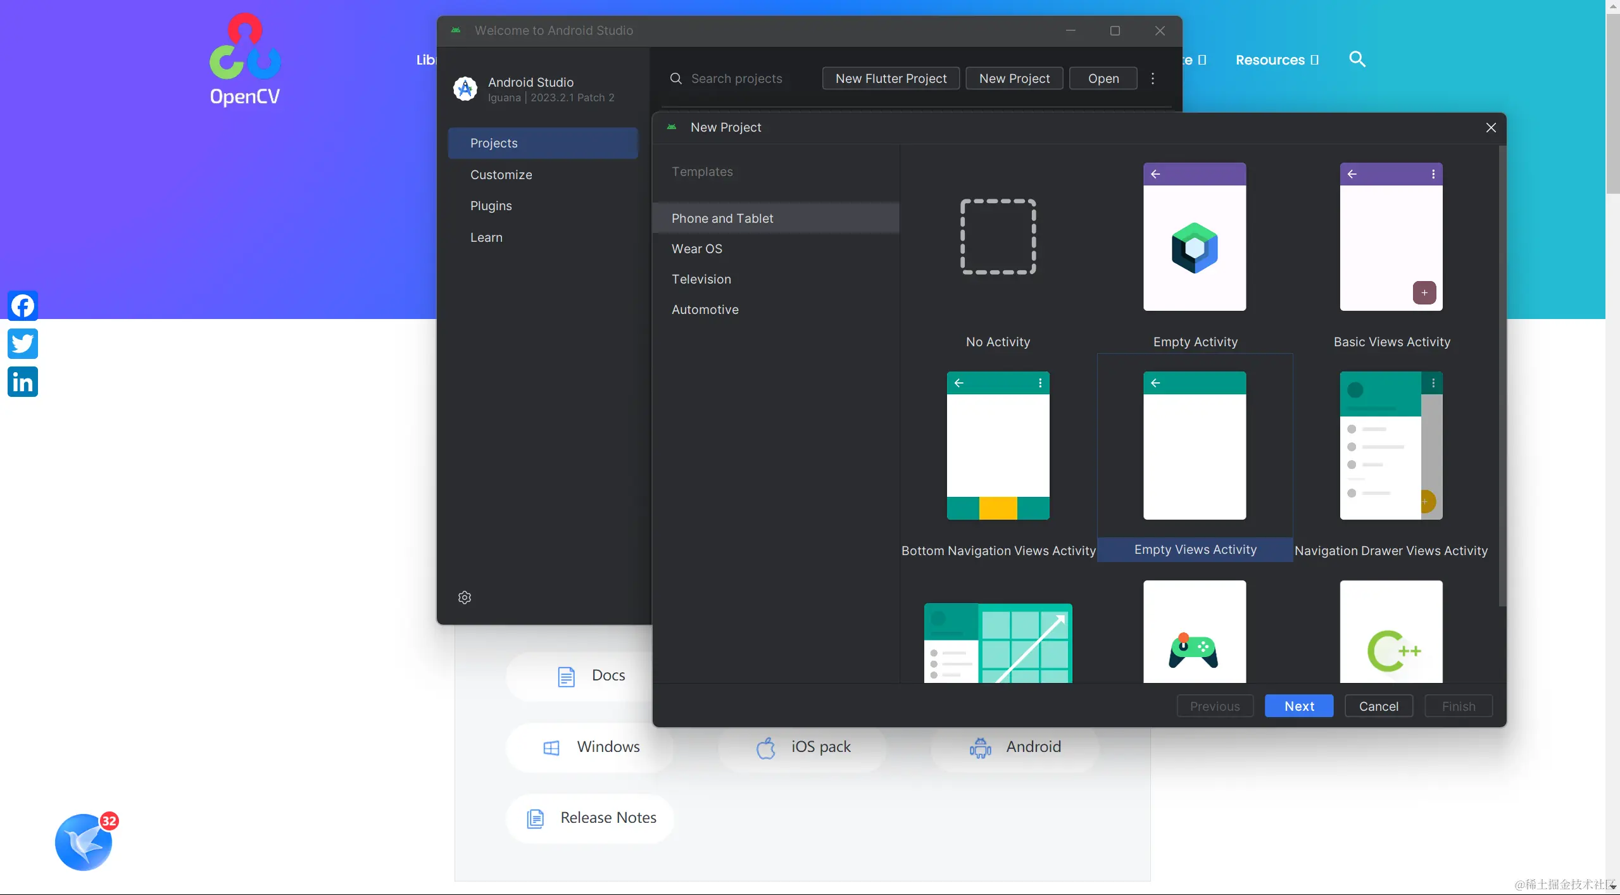Image resolution: width=1620 pixels, height=895 pixels.
Task: Open the bird app with 32 notifications
Action: click(x=84, y=842)
